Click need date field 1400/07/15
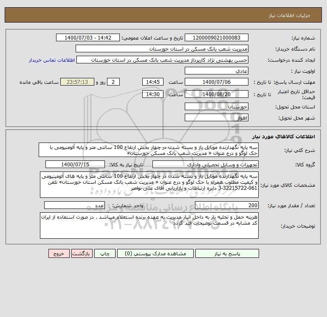The width and height of the screenshot is (327, 317). (x=75, y=164)
